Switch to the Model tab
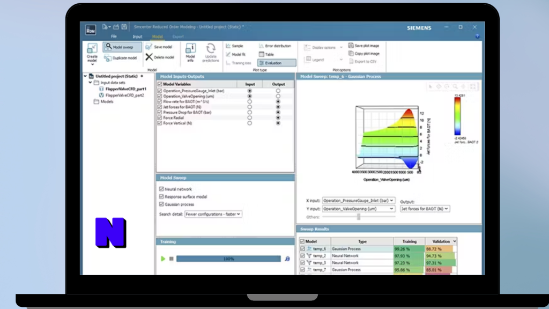The image size is (549, 309). click(157, 36)
